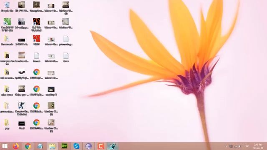Launch Camtasia orange C taskbar icon
267x150 pixels.
click(x=101, y=146)
